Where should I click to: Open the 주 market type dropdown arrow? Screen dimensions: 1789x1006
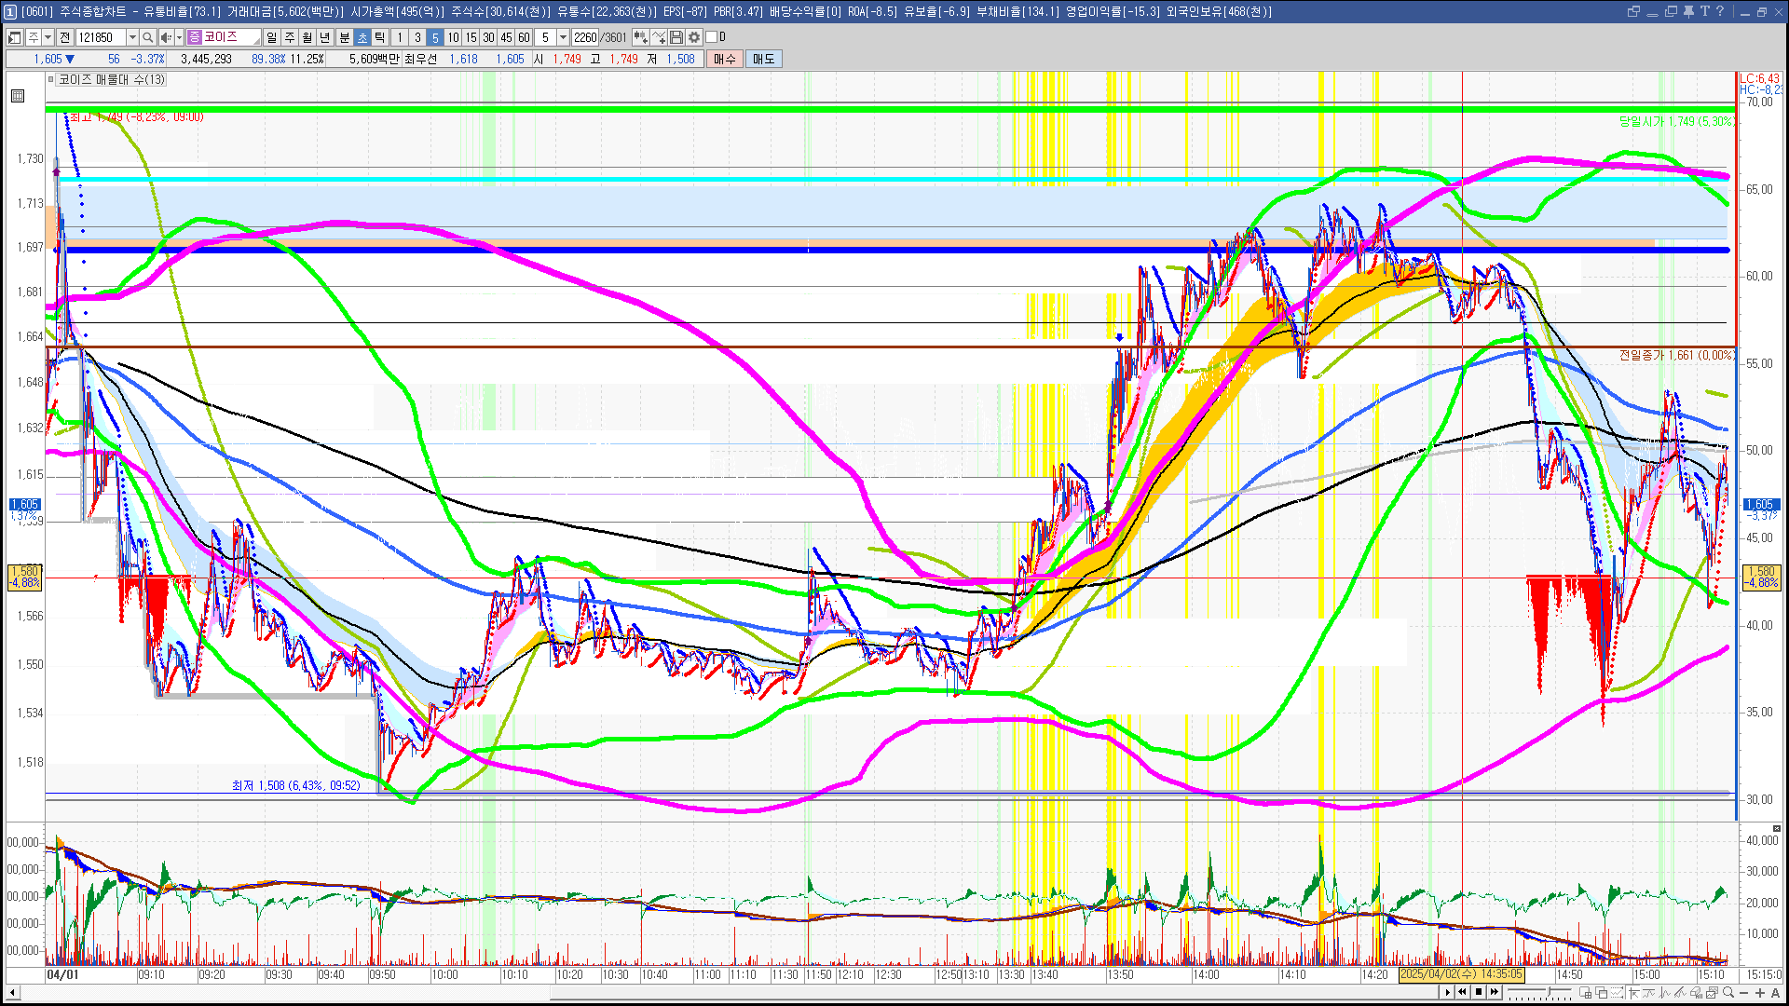coord(48,37)
